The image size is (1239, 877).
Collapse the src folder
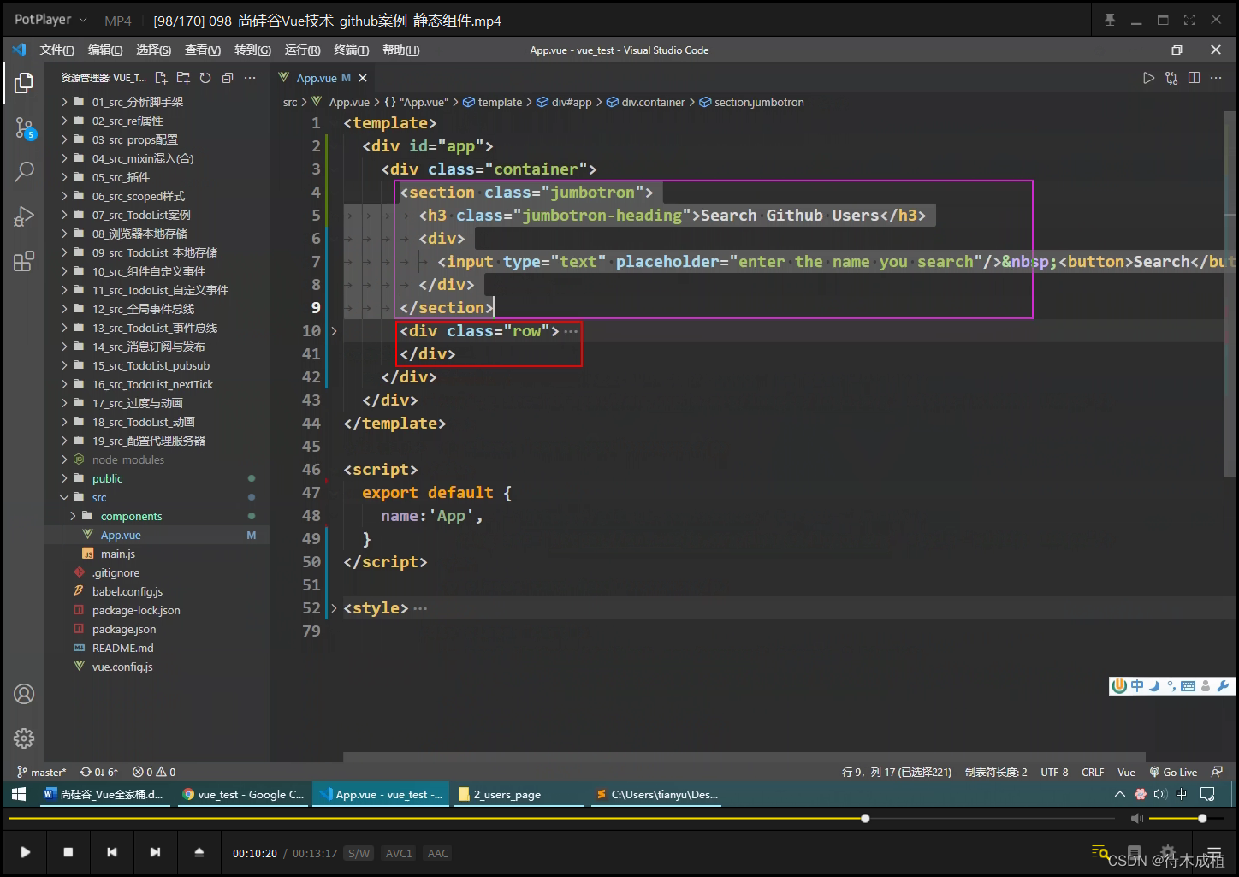[x=99, y=497]
